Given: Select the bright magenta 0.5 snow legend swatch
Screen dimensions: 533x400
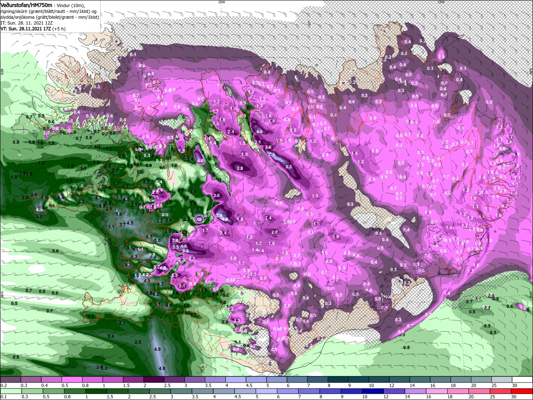Looking at the screenshot, I should [72, 380].
